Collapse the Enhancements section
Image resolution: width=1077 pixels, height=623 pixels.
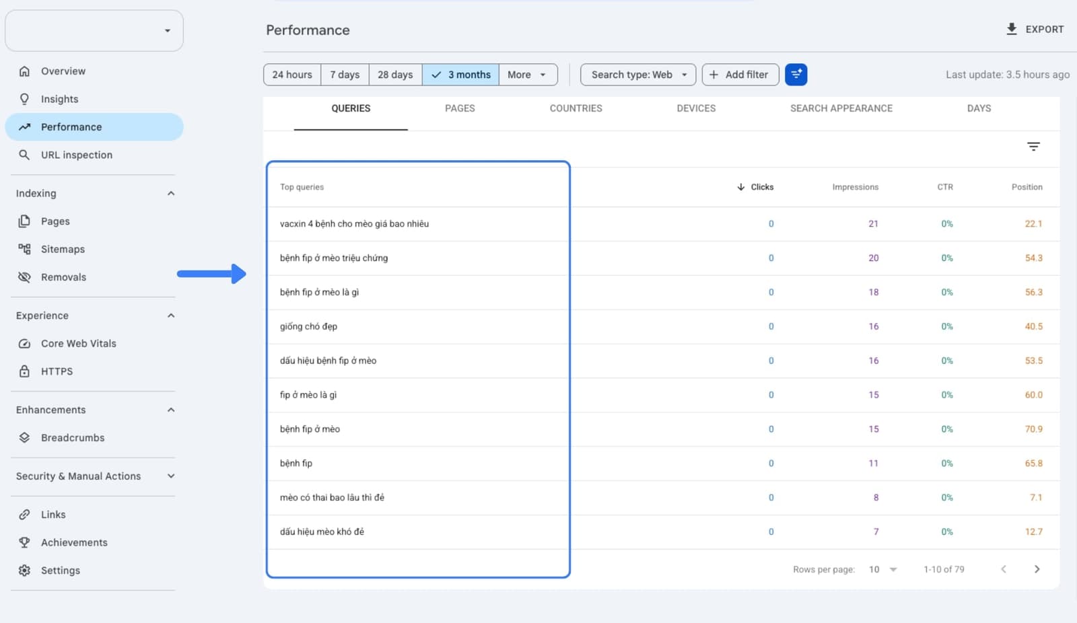pos(171,410)
